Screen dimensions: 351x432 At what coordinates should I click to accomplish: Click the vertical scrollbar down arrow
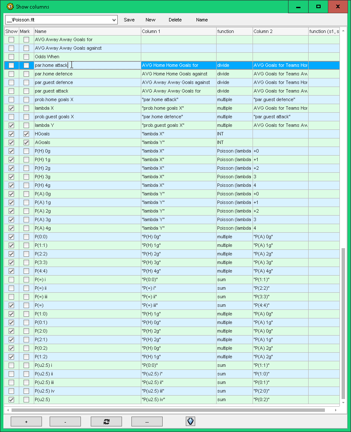343,403
